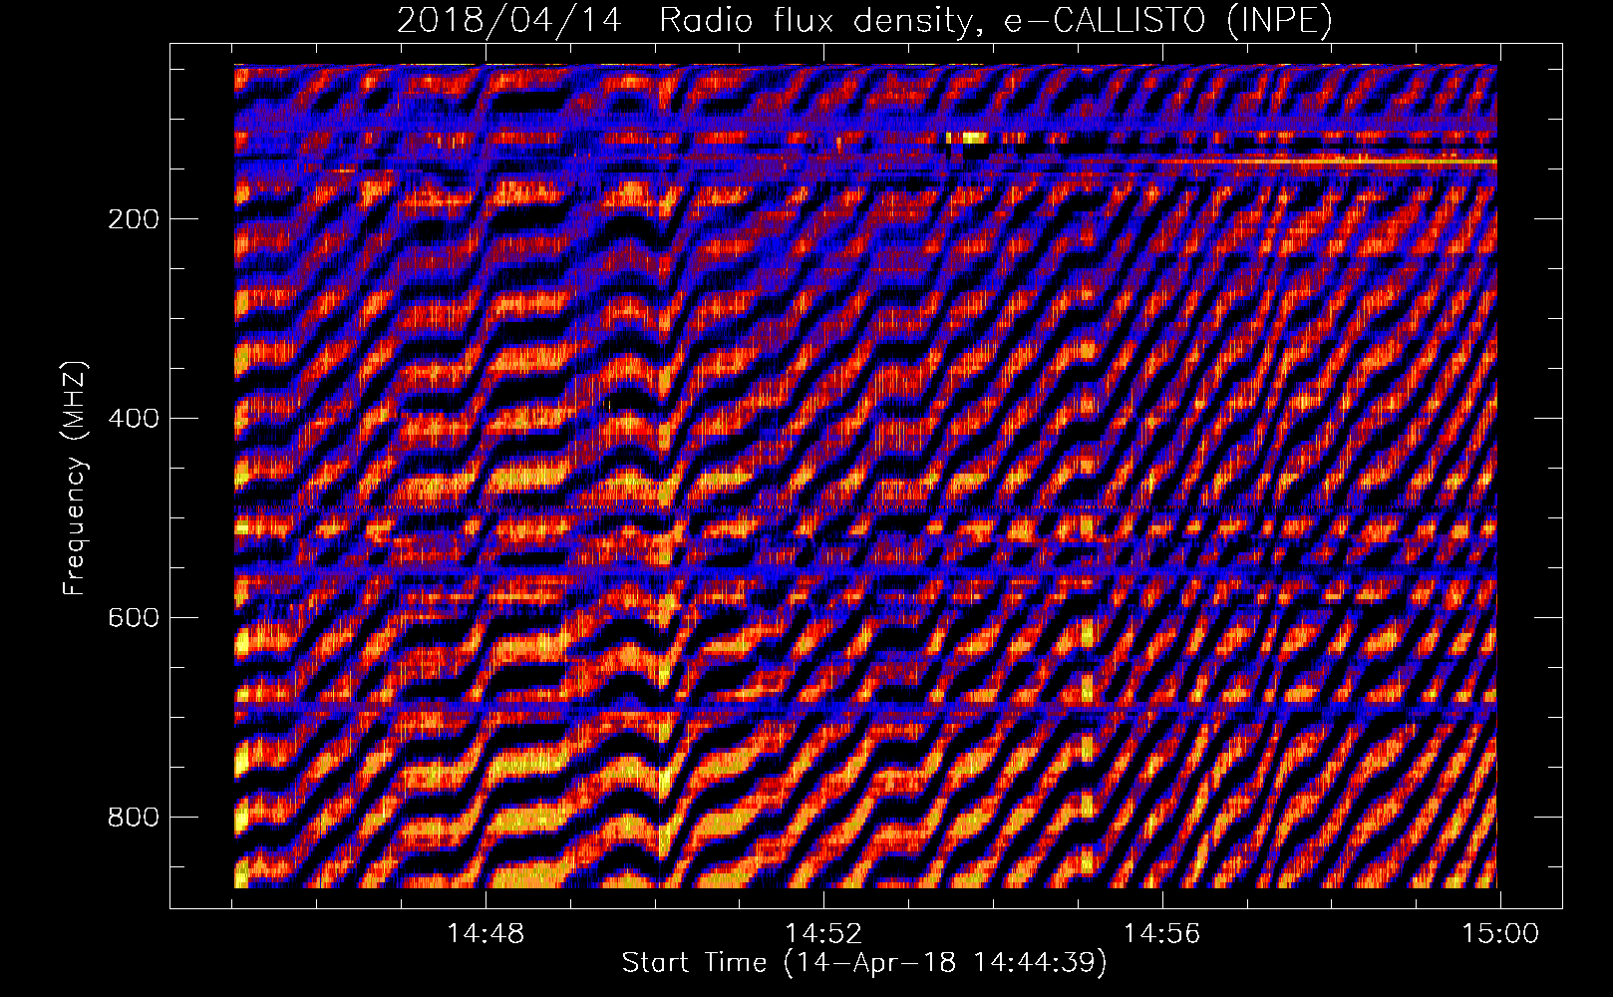Select the 15:00 time tick label
Viewport: 1613px width, 997px height.
pos(1499,934)
